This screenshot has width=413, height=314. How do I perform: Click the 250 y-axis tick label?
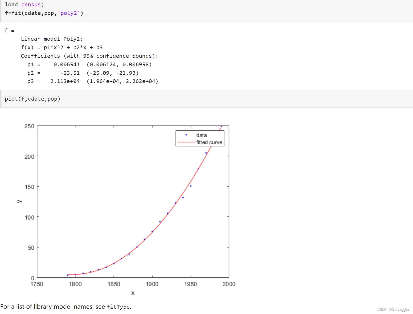click(x=29, y=126)
